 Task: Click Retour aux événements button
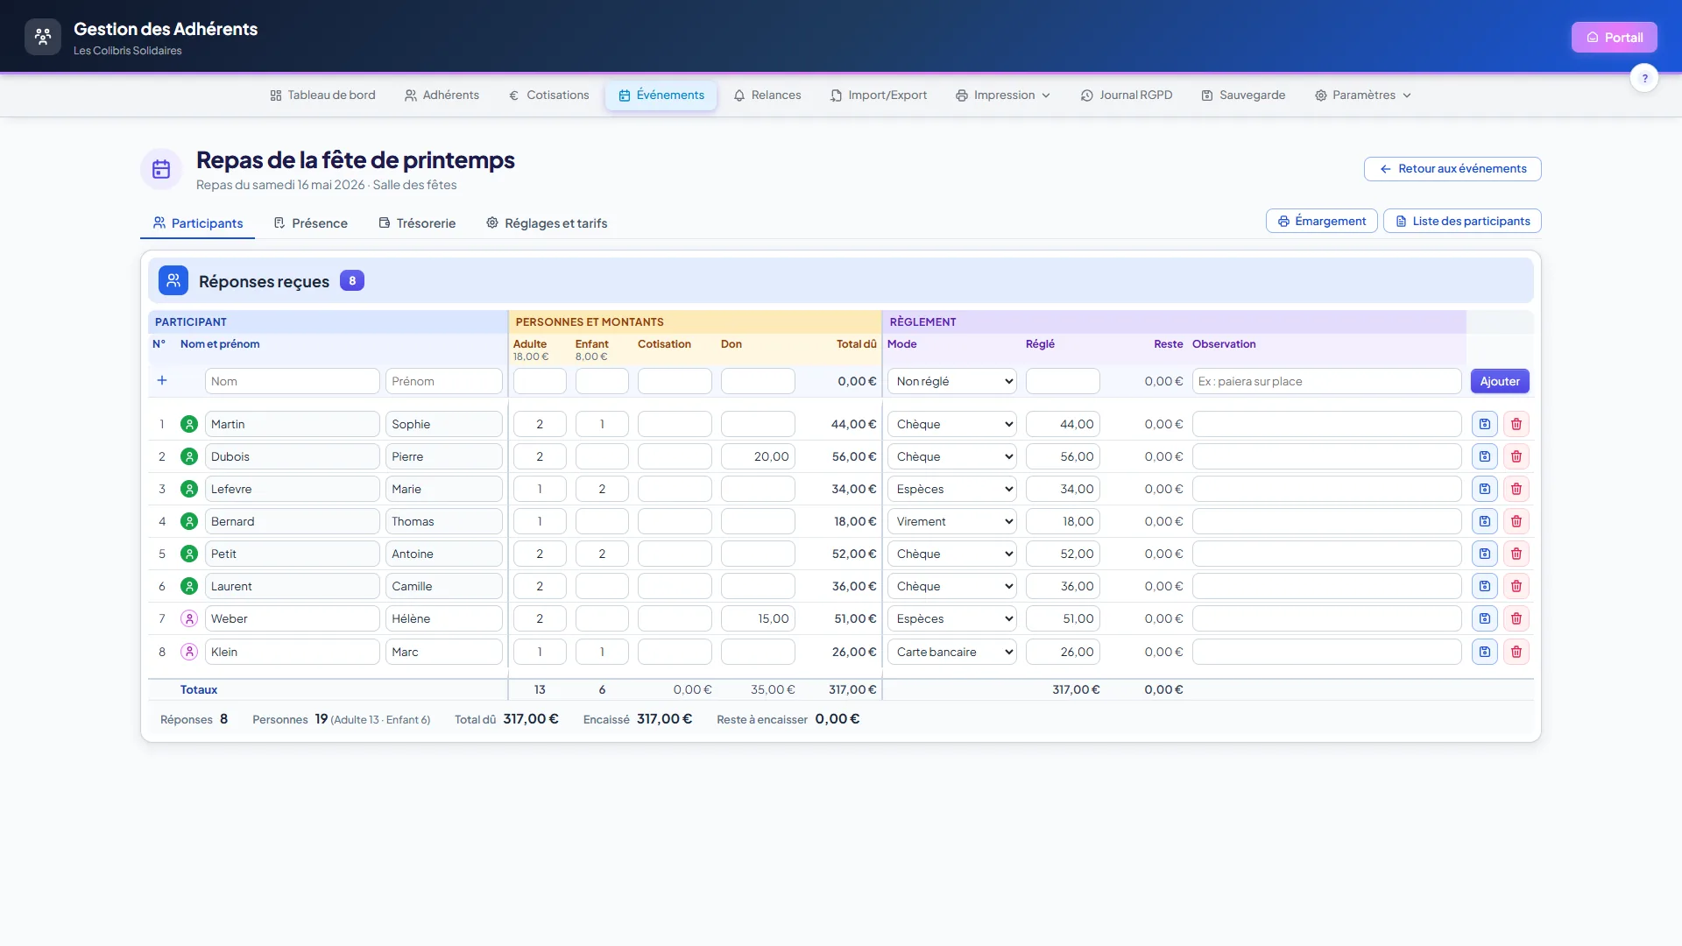[x=1452, y=169]
